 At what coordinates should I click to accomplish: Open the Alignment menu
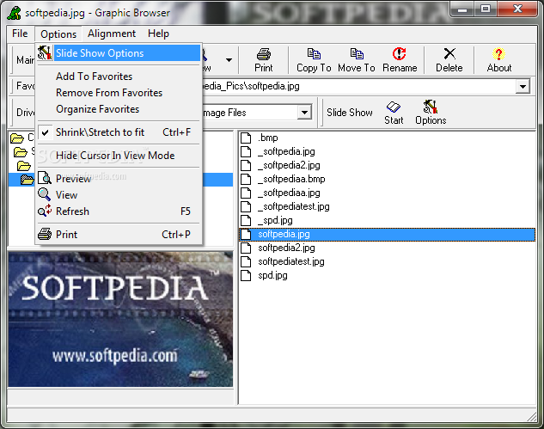click(112, 34)
